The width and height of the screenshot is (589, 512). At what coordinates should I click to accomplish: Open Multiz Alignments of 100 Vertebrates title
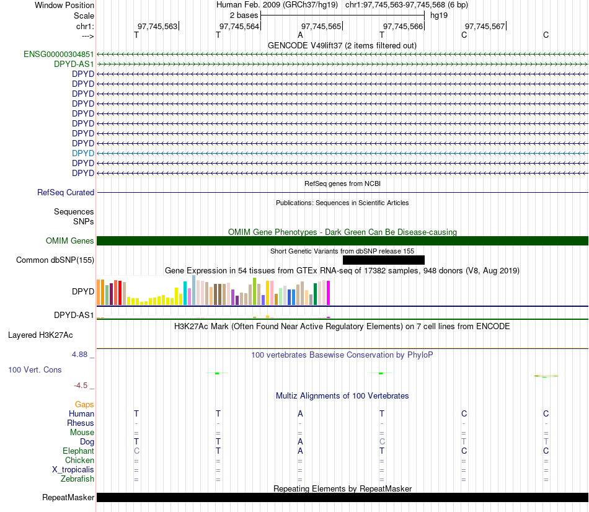342,395
